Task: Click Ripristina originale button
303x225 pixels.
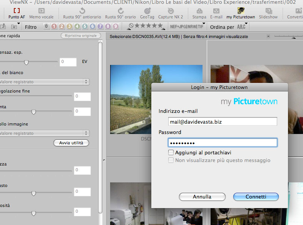Action: 81,36
